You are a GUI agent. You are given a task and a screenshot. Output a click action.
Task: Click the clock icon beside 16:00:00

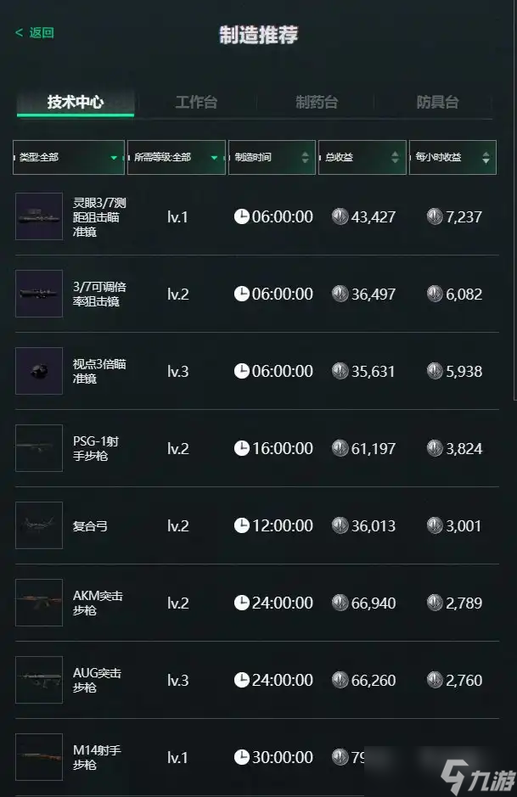[x=242, y=448]
